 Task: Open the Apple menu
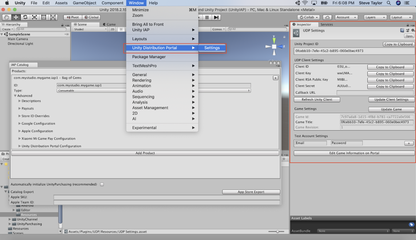pyautogui.click(x=7, y=3)
